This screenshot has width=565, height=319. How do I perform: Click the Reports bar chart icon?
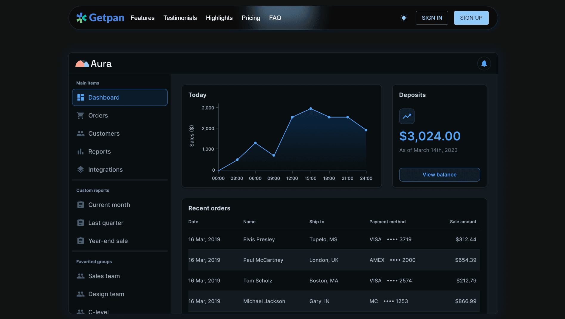pos(80,151)
